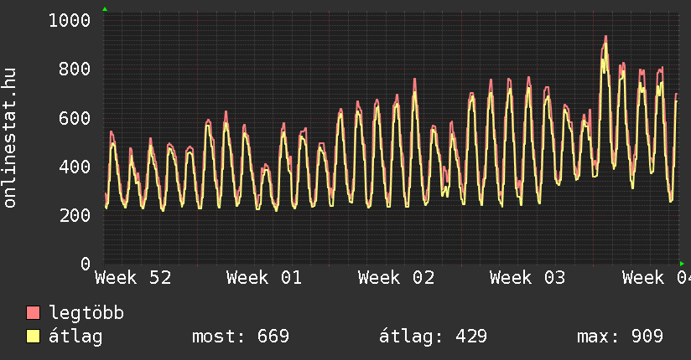This screenshot has width=691, height=360.
Task: Click the 1000 y-axis label
Action: (69, 20)
